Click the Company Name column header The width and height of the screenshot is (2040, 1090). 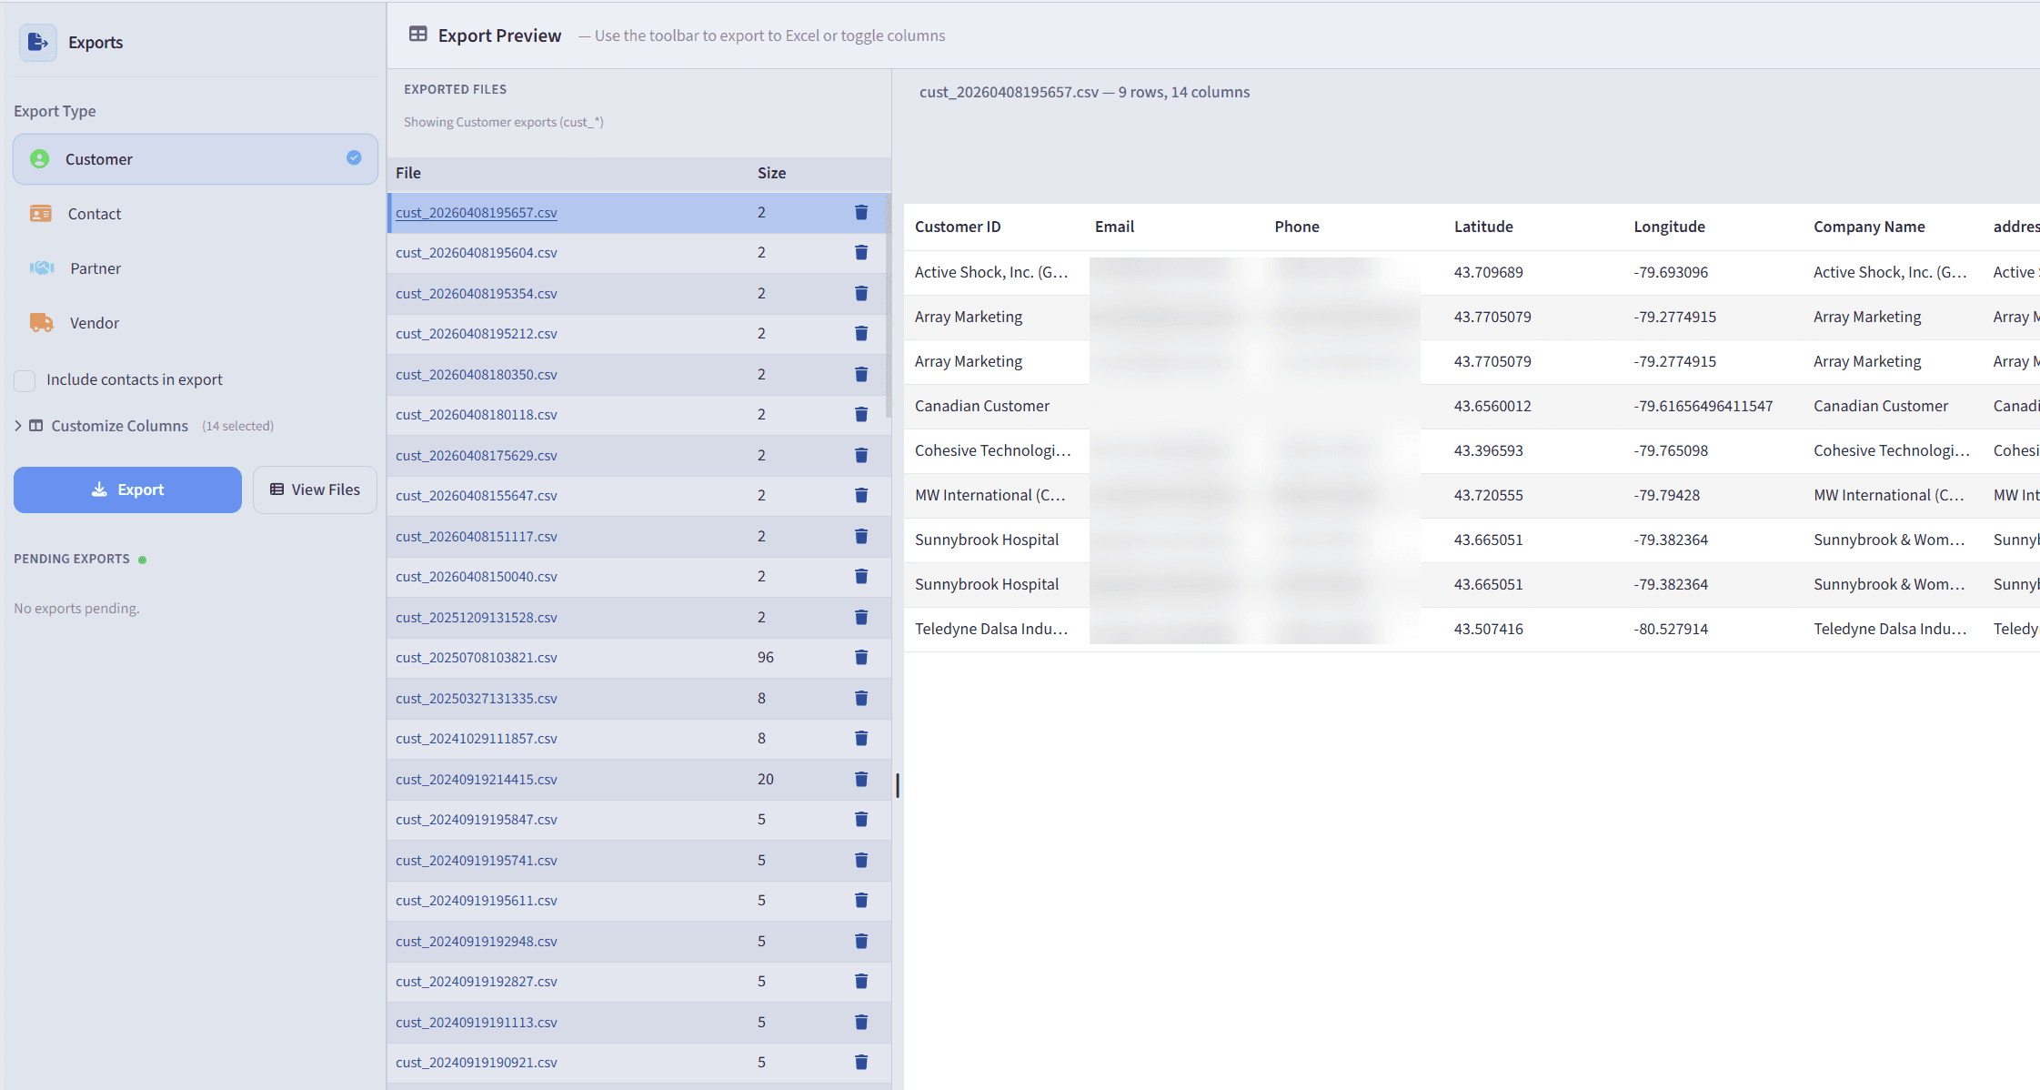pos(1869,227)
